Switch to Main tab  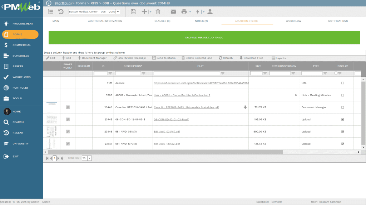(56, 21)
